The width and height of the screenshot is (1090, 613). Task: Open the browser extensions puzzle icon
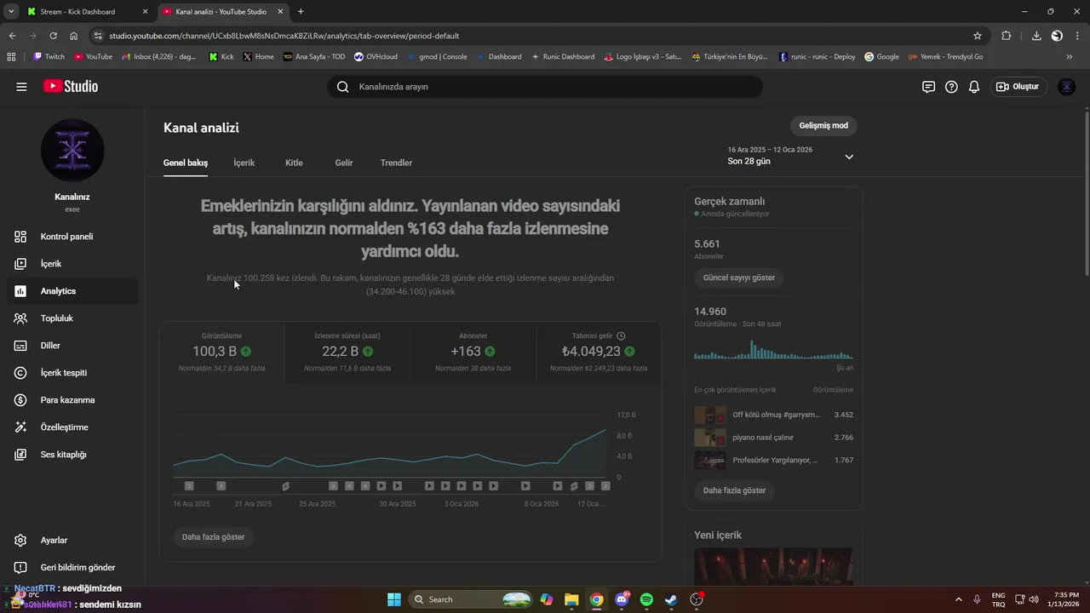tap(1007, 36)
